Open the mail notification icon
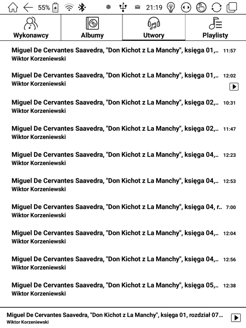This screenshot has width=246, height=328. pos(138,7)
